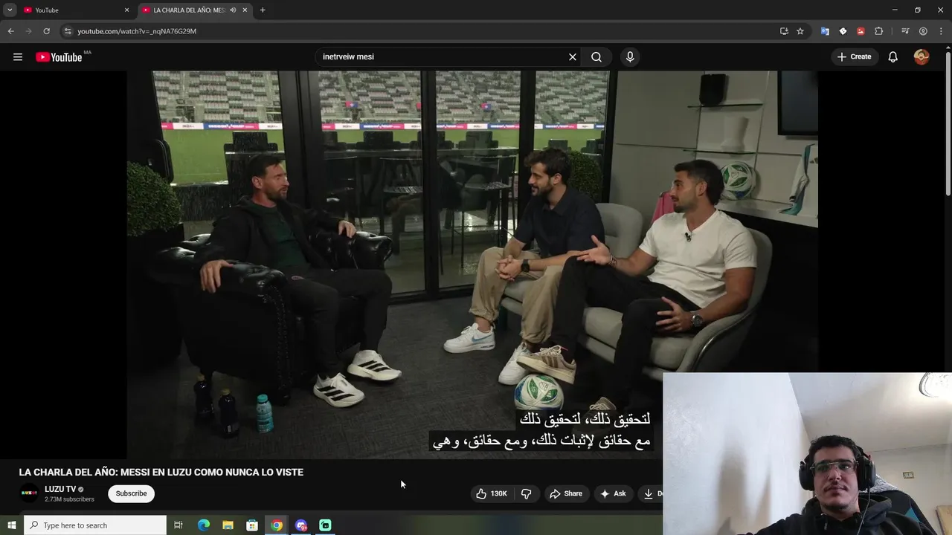Viewport: 952px width, 535px height.
Task: Open the YouTube guide hamburger menu
Action: coord(18,57)
